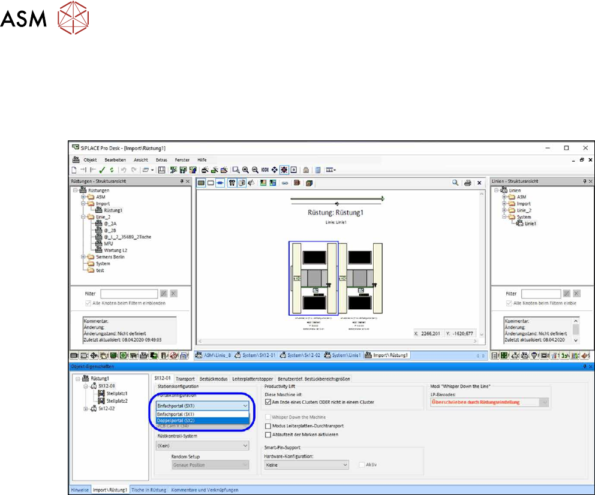Screen dimensions: 595x495
Task: Click the New document toolbar icon
Action: pos(74,170)
